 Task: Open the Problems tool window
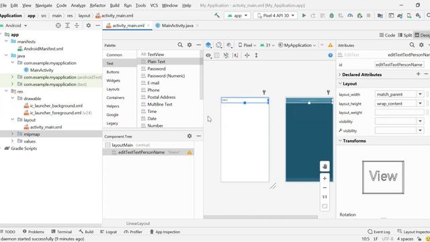(33, 231)
